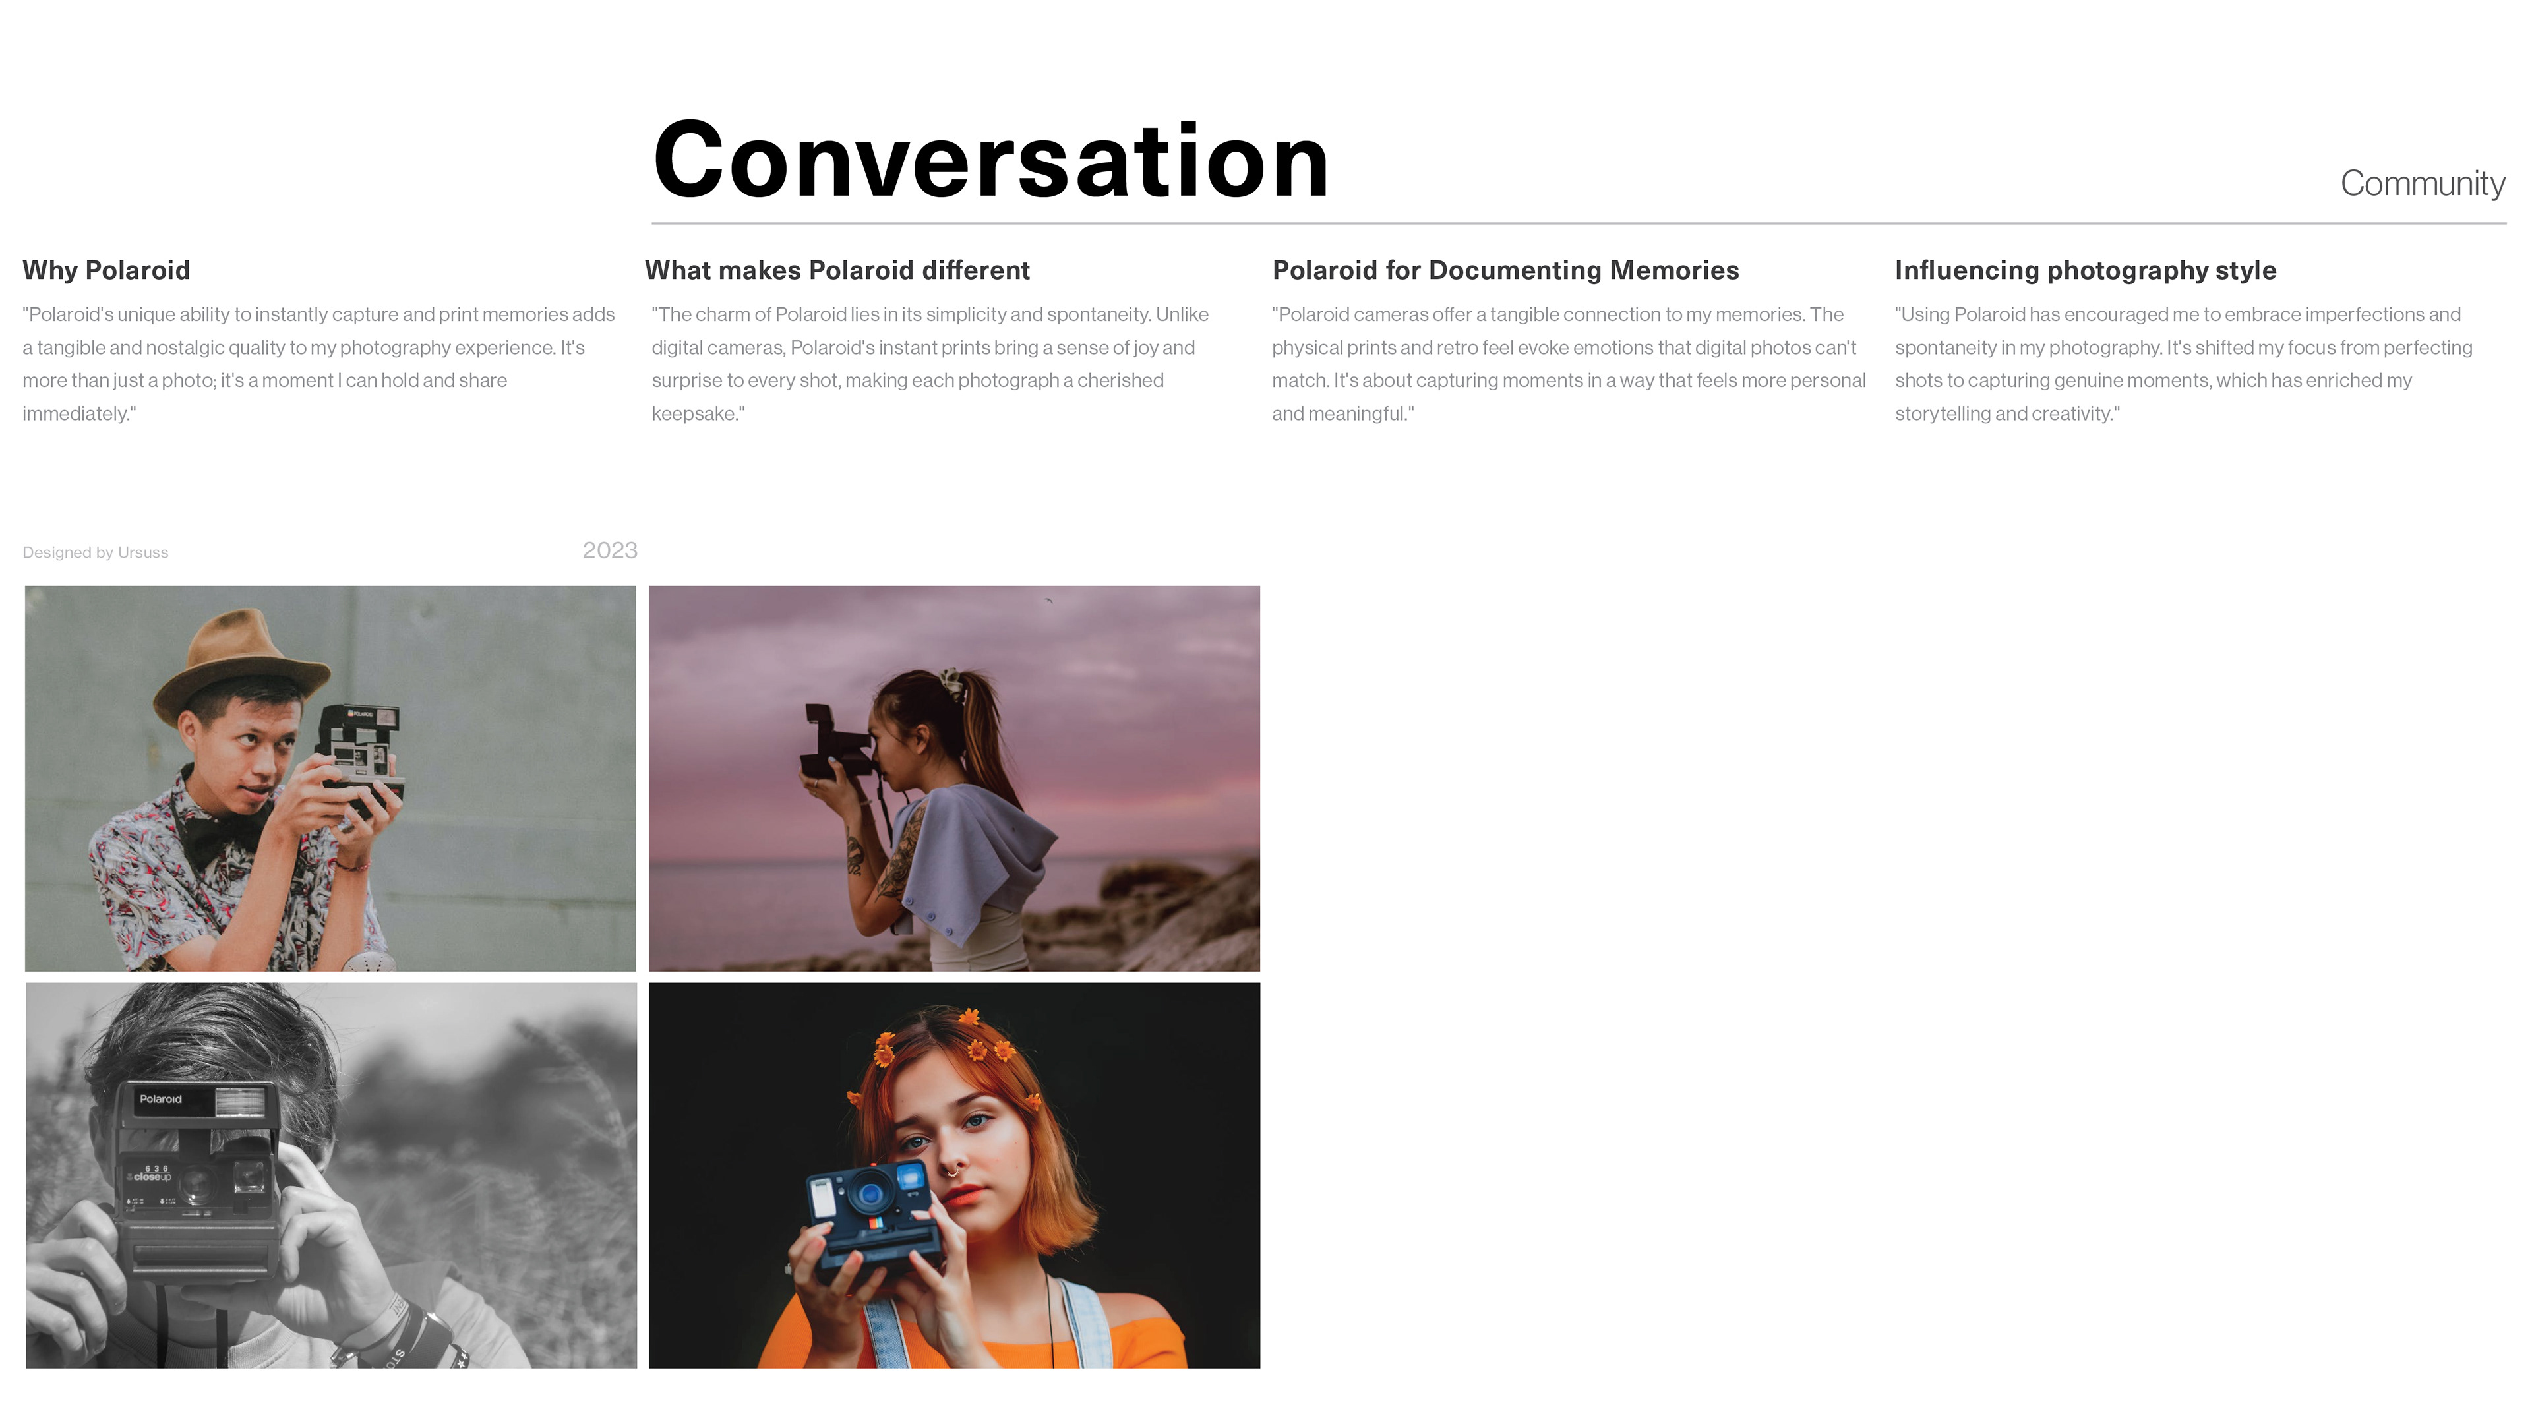Screen dimensions: 2532x1424
Task: Open the Influencing photography style heading
Action: [x=2085, y=270]
